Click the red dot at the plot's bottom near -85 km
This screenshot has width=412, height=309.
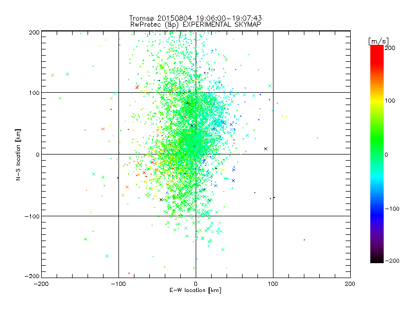click(129, 273)
